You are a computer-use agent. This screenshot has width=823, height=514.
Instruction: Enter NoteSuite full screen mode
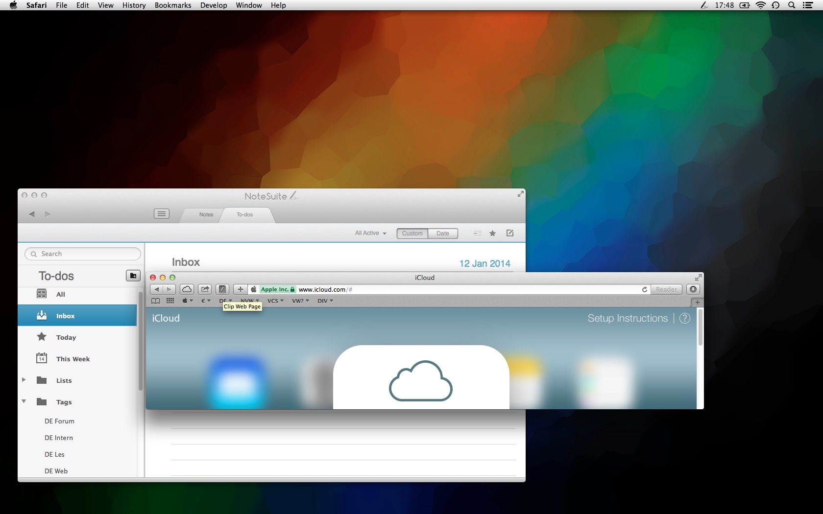point(520,194)
